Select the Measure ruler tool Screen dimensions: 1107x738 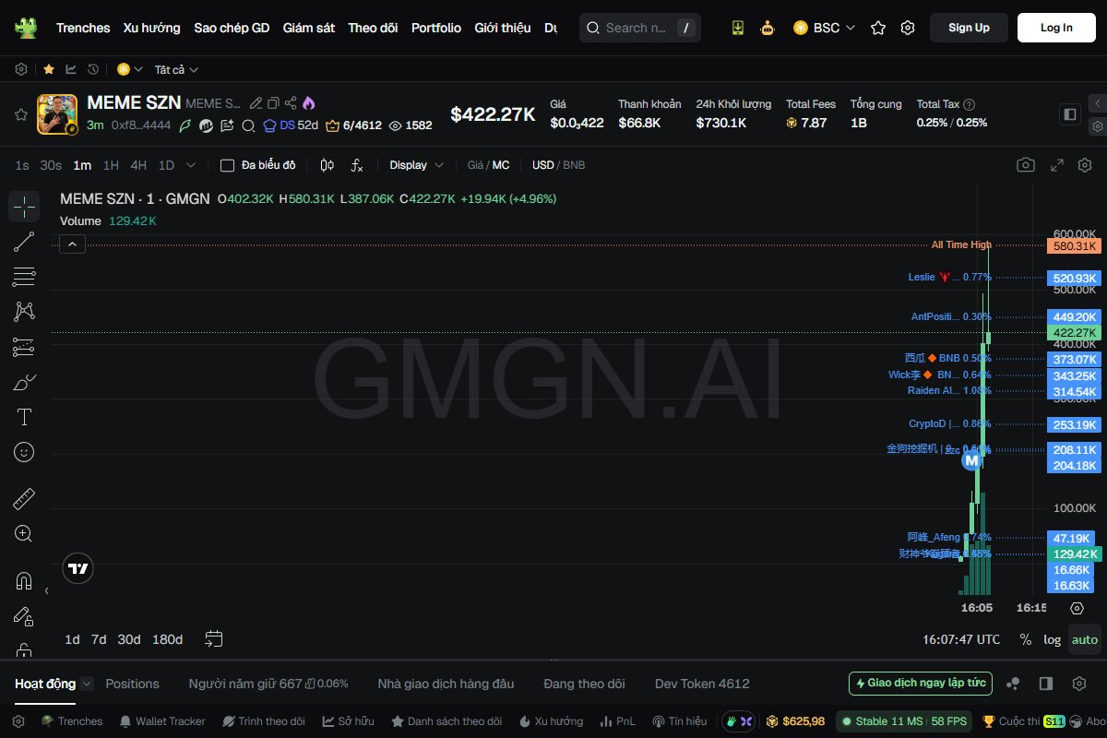[x=24, y=499]
